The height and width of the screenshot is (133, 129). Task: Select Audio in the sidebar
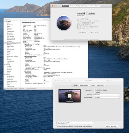(x=9, y=26)
